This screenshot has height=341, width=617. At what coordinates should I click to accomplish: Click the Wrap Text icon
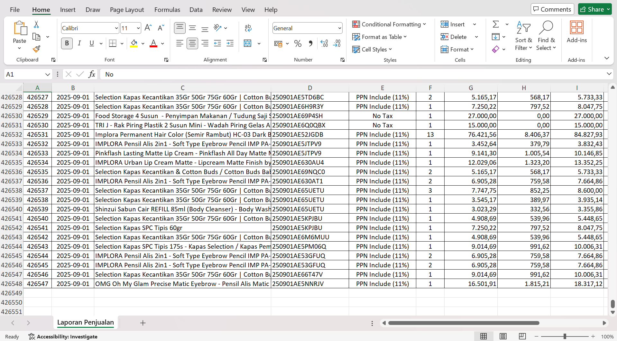coord(248,28)
